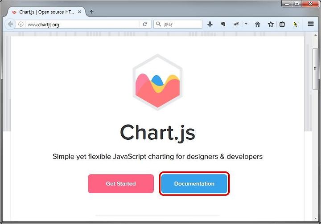Image resolution: width=321 pixels, height=224 pixels.
Task: Click the Chart.js hexagon logo
Action: click(x=157, y=82)
